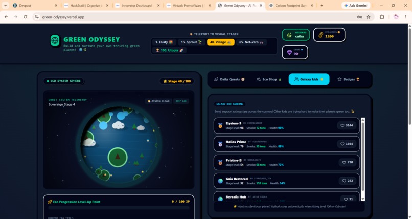Click the ranking list scrollbar thumb

363,157
